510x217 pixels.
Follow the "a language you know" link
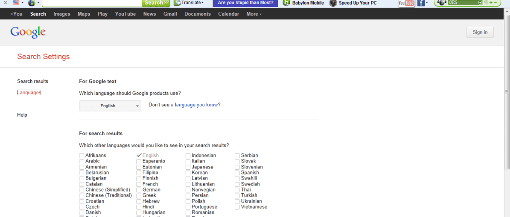tap(194, 105)
